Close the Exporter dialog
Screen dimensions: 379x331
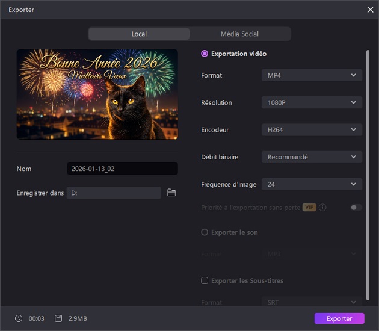coord(370,10)
